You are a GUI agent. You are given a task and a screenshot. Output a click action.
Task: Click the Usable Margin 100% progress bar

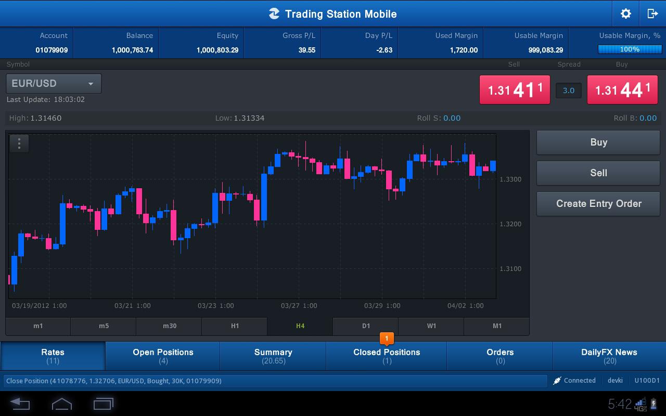tap(630, 49)
